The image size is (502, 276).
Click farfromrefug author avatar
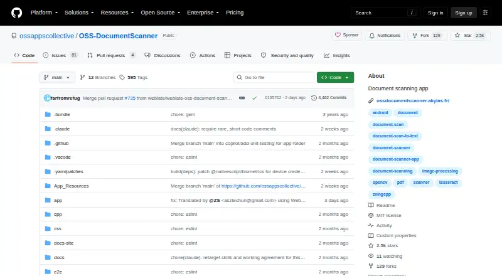pyautogui.click(x=47, y=98)
